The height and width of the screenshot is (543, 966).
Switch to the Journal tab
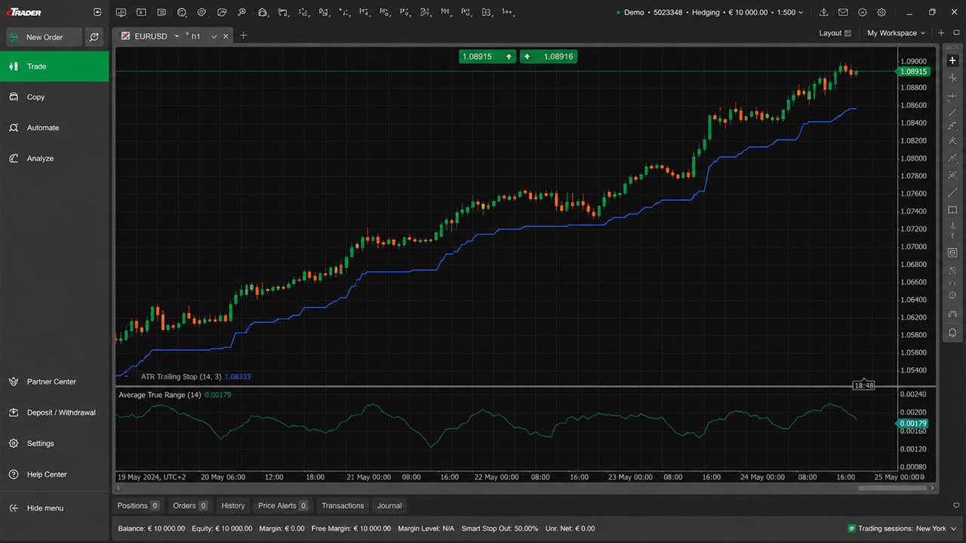click(x=389, y=506)
